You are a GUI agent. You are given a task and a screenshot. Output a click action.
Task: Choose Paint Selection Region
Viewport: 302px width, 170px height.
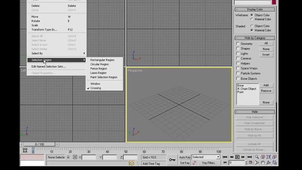click(104, 77)
